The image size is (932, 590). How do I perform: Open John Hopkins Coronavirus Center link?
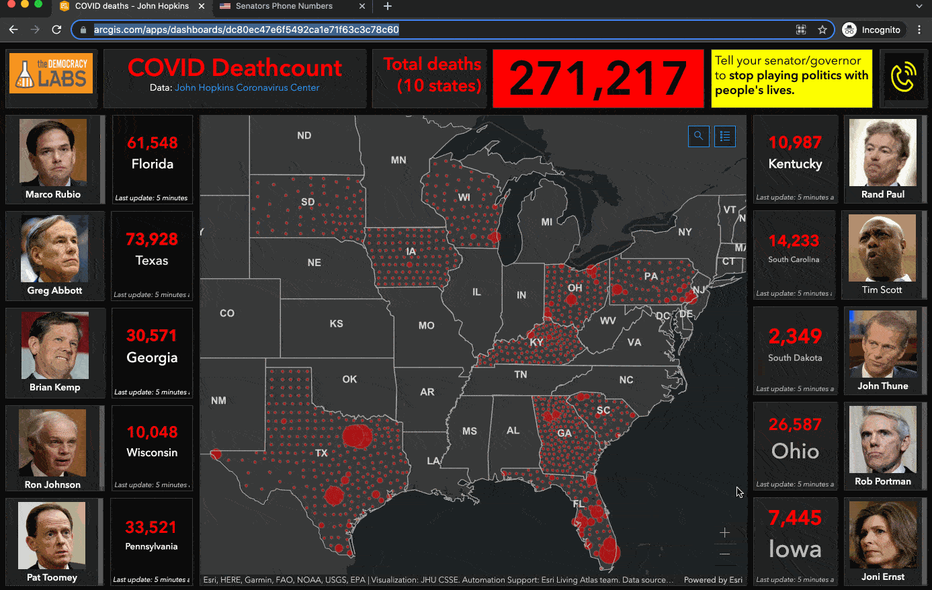point(247,87)
